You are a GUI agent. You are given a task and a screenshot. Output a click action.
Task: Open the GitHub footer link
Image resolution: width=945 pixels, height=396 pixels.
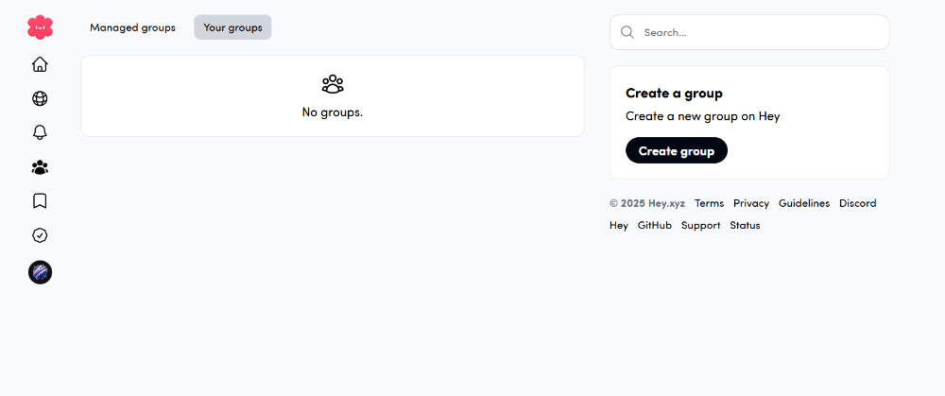click(x=654, y=226)
